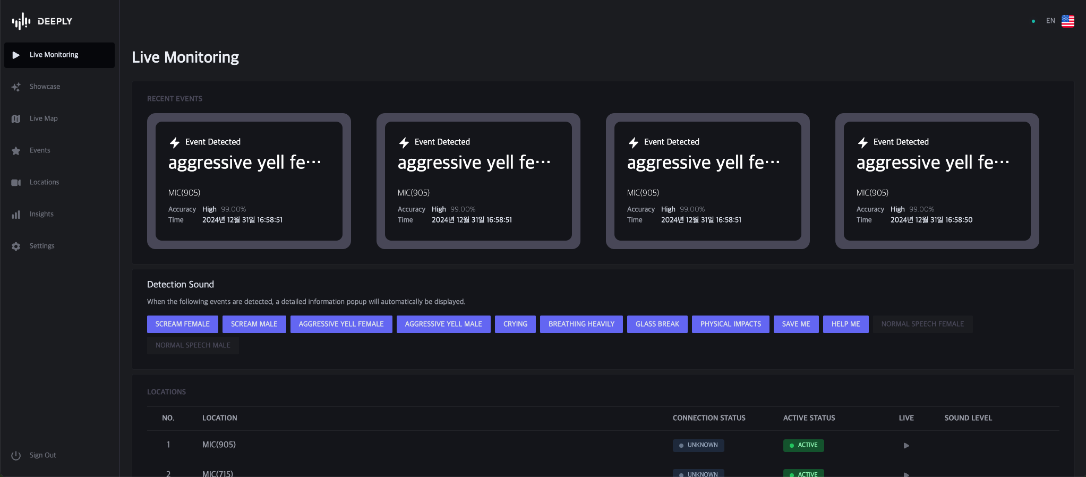Select Live Monitoring in the sidebar
Screen dimensions: 1086x477
pyautogui.click(x=59, y=55)
